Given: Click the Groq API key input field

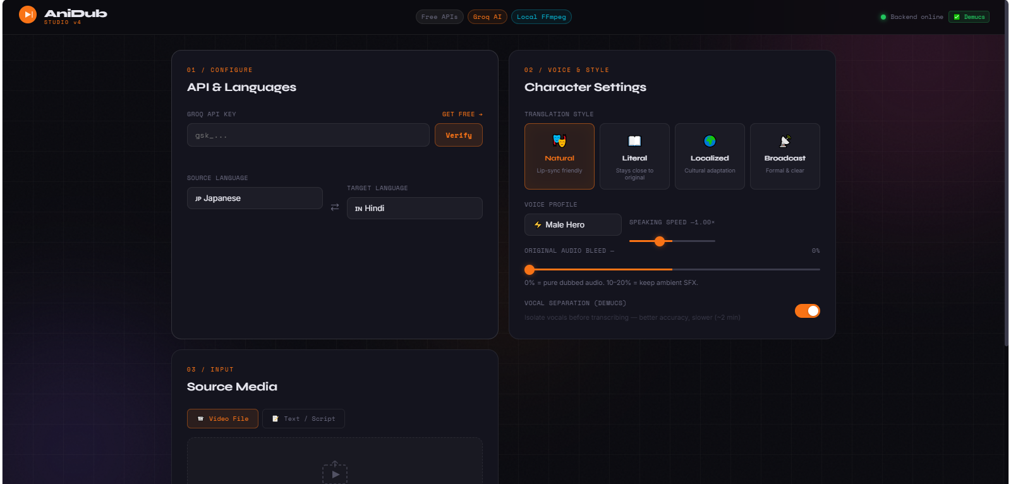Looking at the screenshot, I should tap(308, 135).
